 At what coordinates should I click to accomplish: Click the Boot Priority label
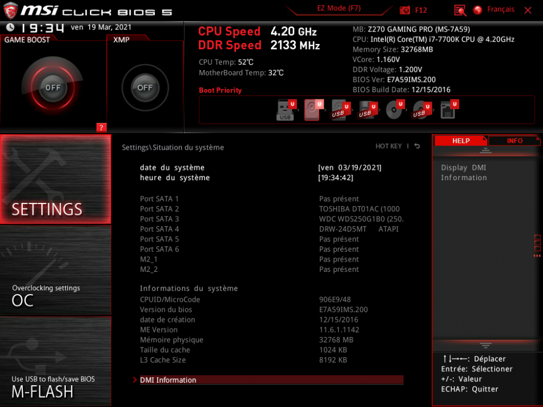point(220,90)
